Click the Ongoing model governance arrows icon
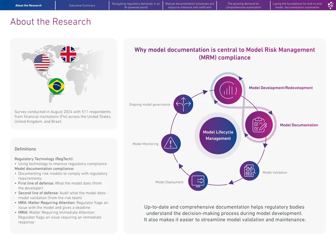Screen dimensions: 336x248 click(x=184, y=104)
